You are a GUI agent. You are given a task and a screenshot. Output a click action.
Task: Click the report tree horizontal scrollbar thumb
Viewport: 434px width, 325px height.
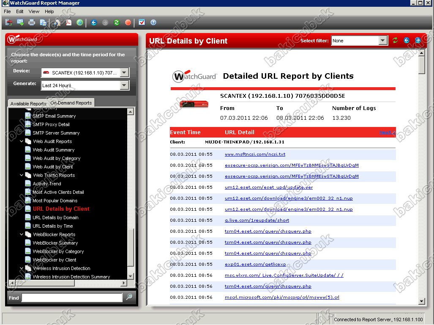(x=45, y=283)
